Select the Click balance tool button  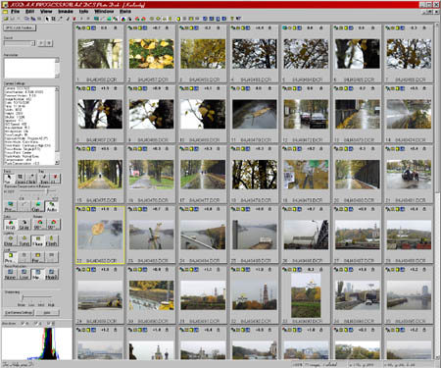coord(30,179)
